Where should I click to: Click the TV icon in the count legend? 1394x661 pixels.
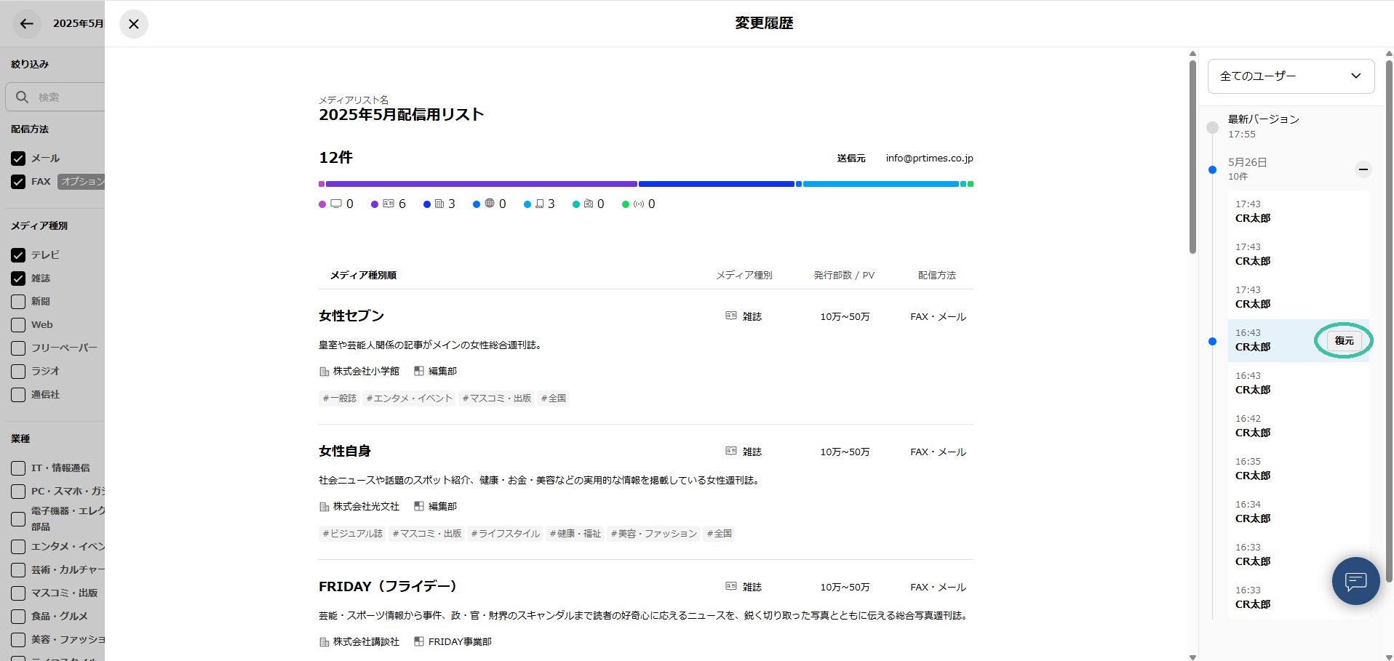[x=336, y=204]
